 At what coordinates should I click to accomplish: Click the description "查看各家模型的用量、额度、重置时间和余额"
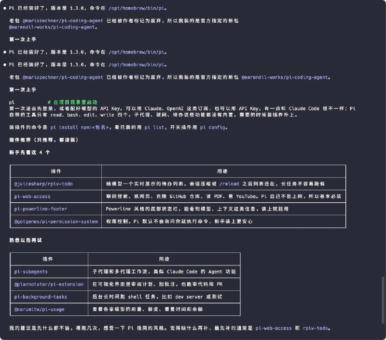tap(148, 309)
